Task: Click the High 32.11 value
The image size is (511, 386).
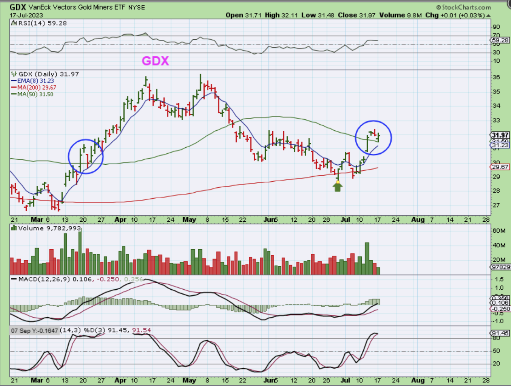Action: tap(281, 15)
